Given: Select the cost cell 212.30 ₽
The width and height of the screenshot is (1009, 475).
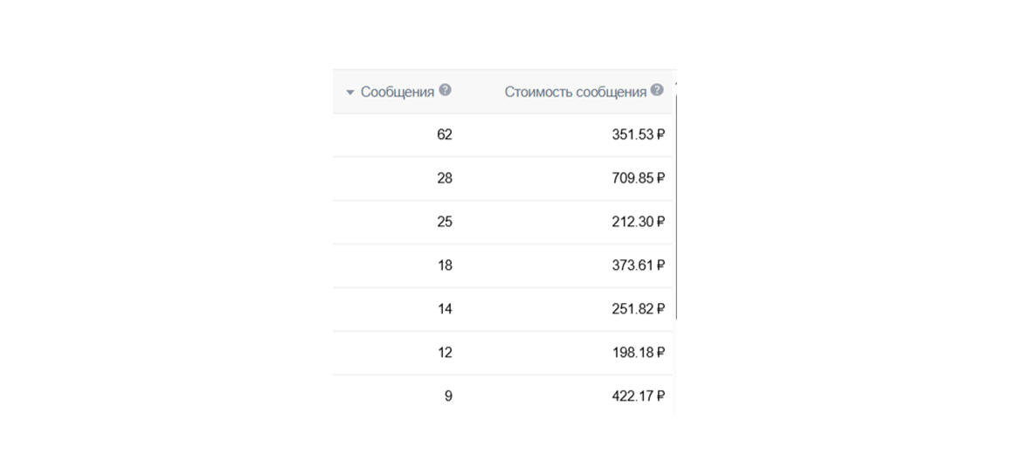Looking at the screenshot, I should pos(638,222).
